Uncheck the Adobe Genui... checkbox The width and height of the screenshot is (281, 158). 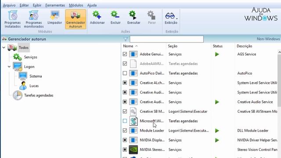pyautogui.click(x=125, y=54)
